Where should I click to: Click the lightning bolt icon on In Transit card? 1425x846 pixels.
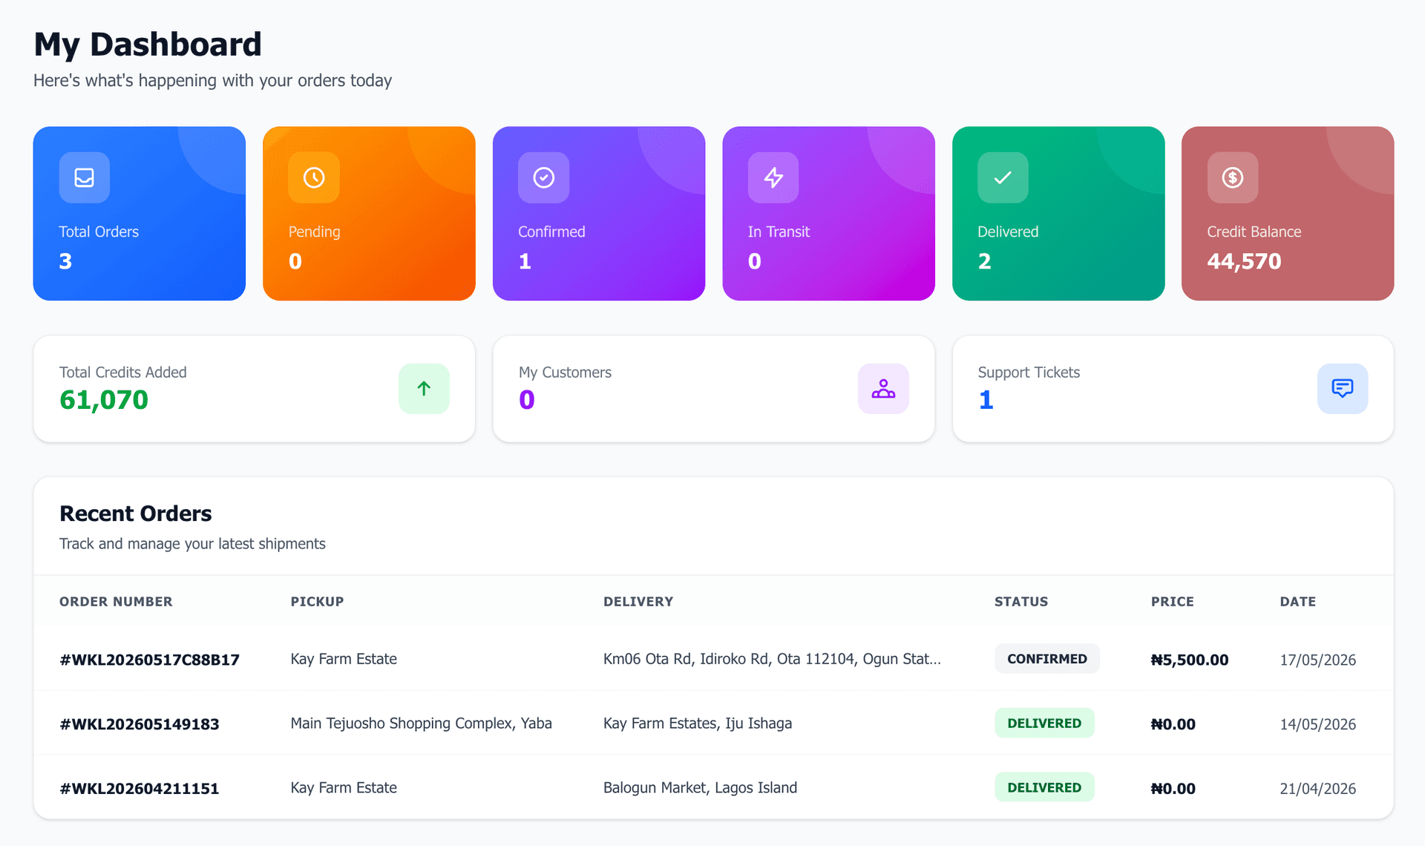point(773,177)
